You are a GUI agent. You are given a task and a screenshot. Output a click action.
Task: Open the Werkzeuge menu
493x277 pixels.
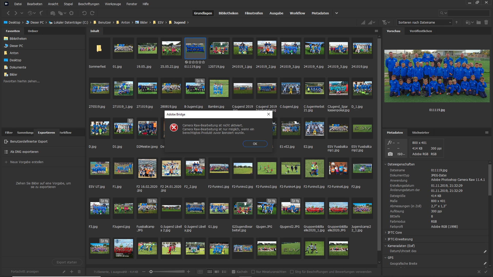click(113, 4)
